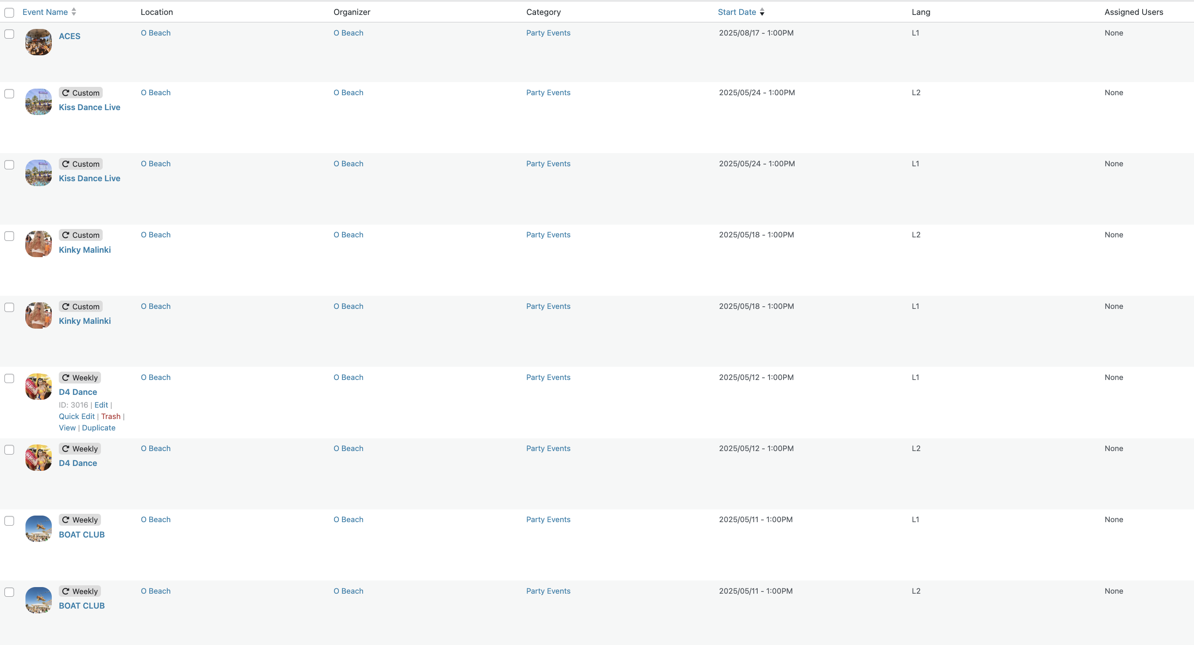This screenshot has height=645, width=1194.
Task: Open Party Events category for ACES
Action: 548,33
